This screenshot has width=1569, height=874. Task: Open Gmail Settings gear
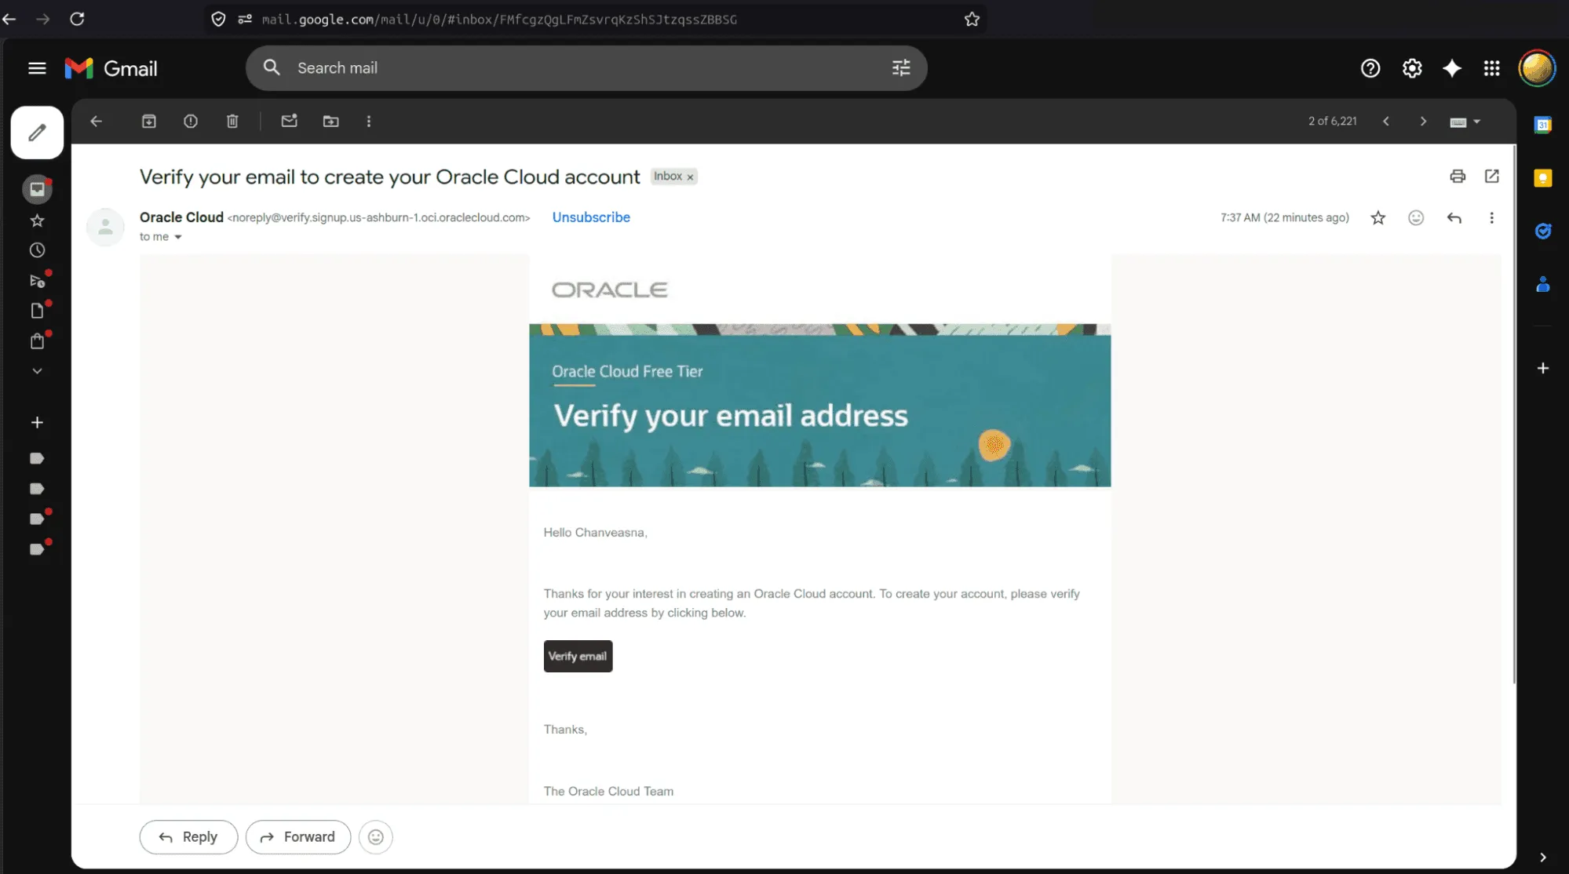pos(1412,68)
